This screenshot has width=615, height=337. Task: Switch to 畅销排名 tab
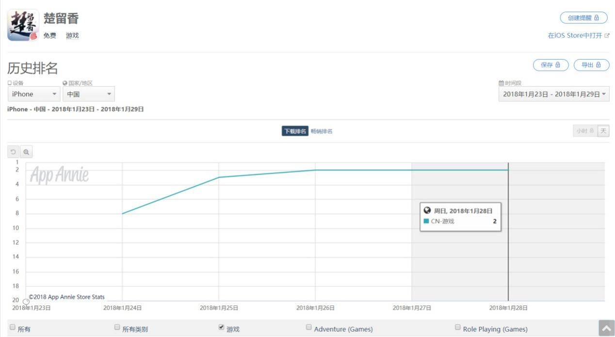pos(322,131)
